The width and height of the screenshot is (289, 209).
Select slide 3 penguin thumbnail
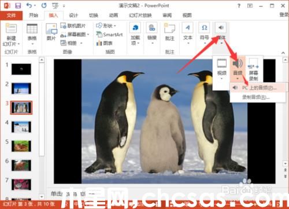(21, 108)
